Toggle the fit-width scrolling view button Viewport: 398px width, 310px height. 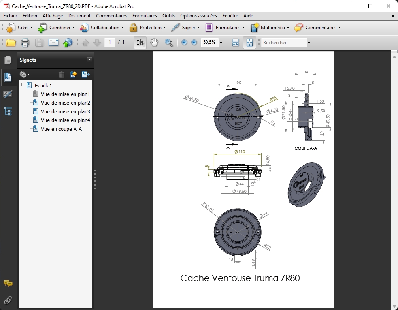tap(235, 43)
